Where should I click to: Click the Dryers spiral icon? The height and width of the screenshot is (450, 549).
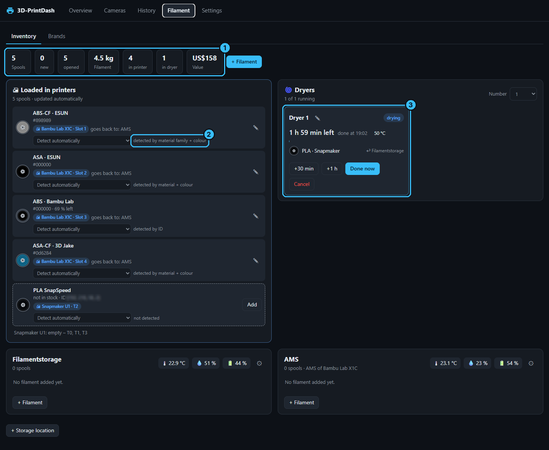(288, 90)
